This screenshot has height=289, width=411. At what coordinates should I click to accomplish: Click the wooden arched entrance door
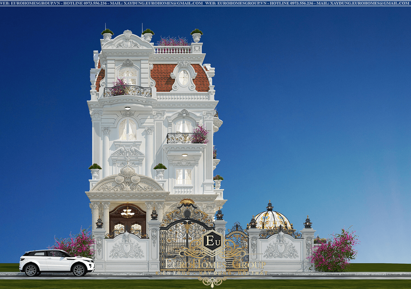(128, 222)
